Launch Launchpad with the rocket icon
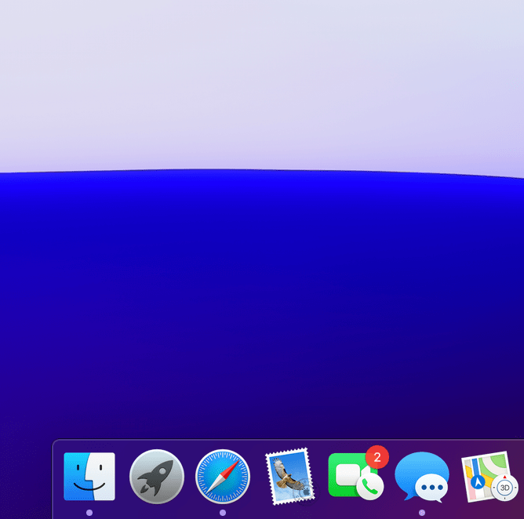This screenshot has width=524, height=519. pos(157,476)
